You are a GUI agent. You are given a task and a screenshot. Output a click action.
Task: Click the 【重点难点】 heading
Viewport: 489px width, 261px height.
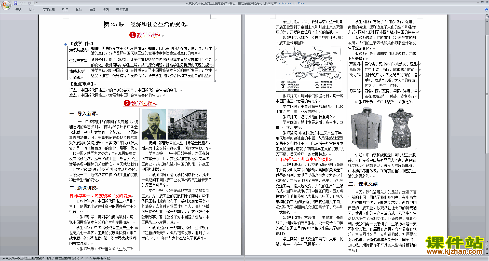[x=81, y=84]
